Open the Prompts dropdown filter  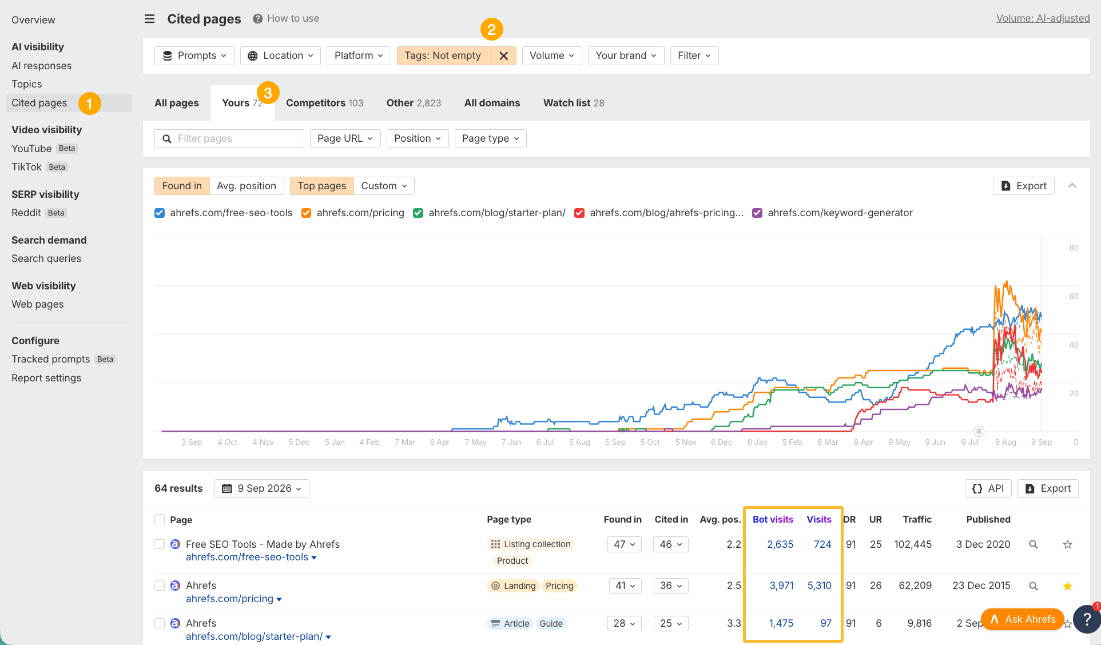point(194,55)
